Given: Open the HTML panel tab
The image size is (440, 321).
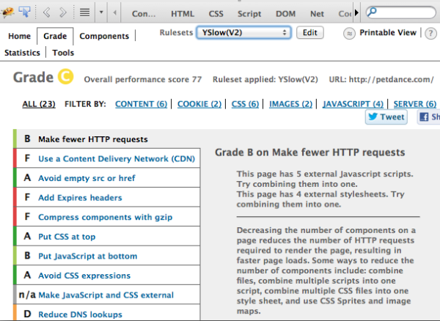Looking at the screenshot, I should (183, 14).
